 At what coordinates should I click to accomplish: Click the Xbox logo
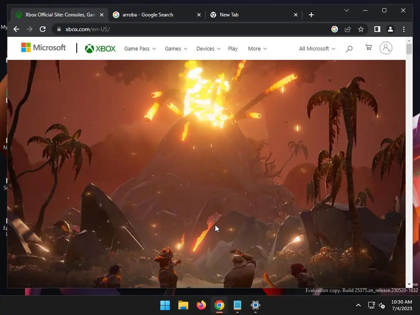click(x=100, y=48)
